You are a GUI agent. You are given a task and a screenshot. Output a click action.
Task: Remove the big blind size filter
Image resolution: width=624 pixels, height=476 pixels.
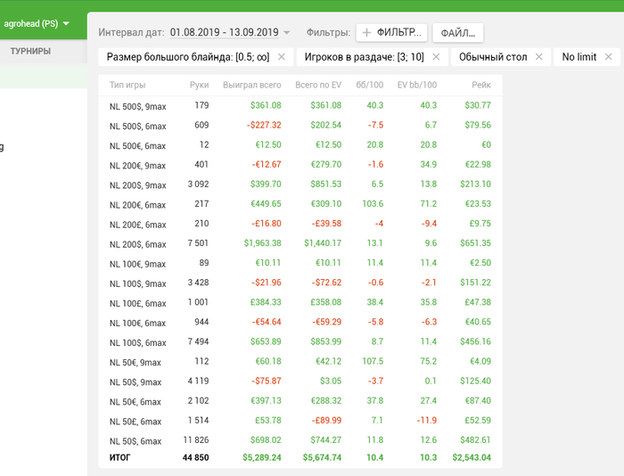coord(282,57)
